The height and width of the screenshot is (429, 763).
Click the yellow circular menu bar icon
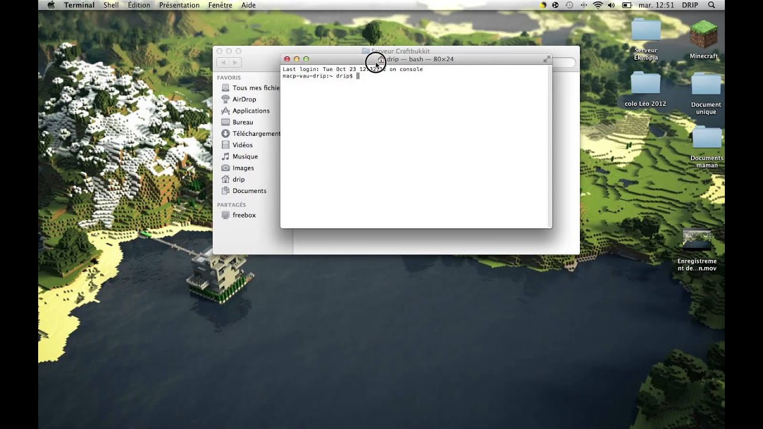[x=542, y=5]
